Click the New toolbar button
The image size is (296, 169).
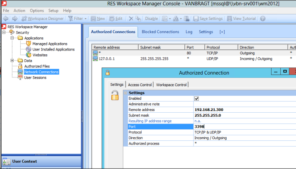pos(98,19)
